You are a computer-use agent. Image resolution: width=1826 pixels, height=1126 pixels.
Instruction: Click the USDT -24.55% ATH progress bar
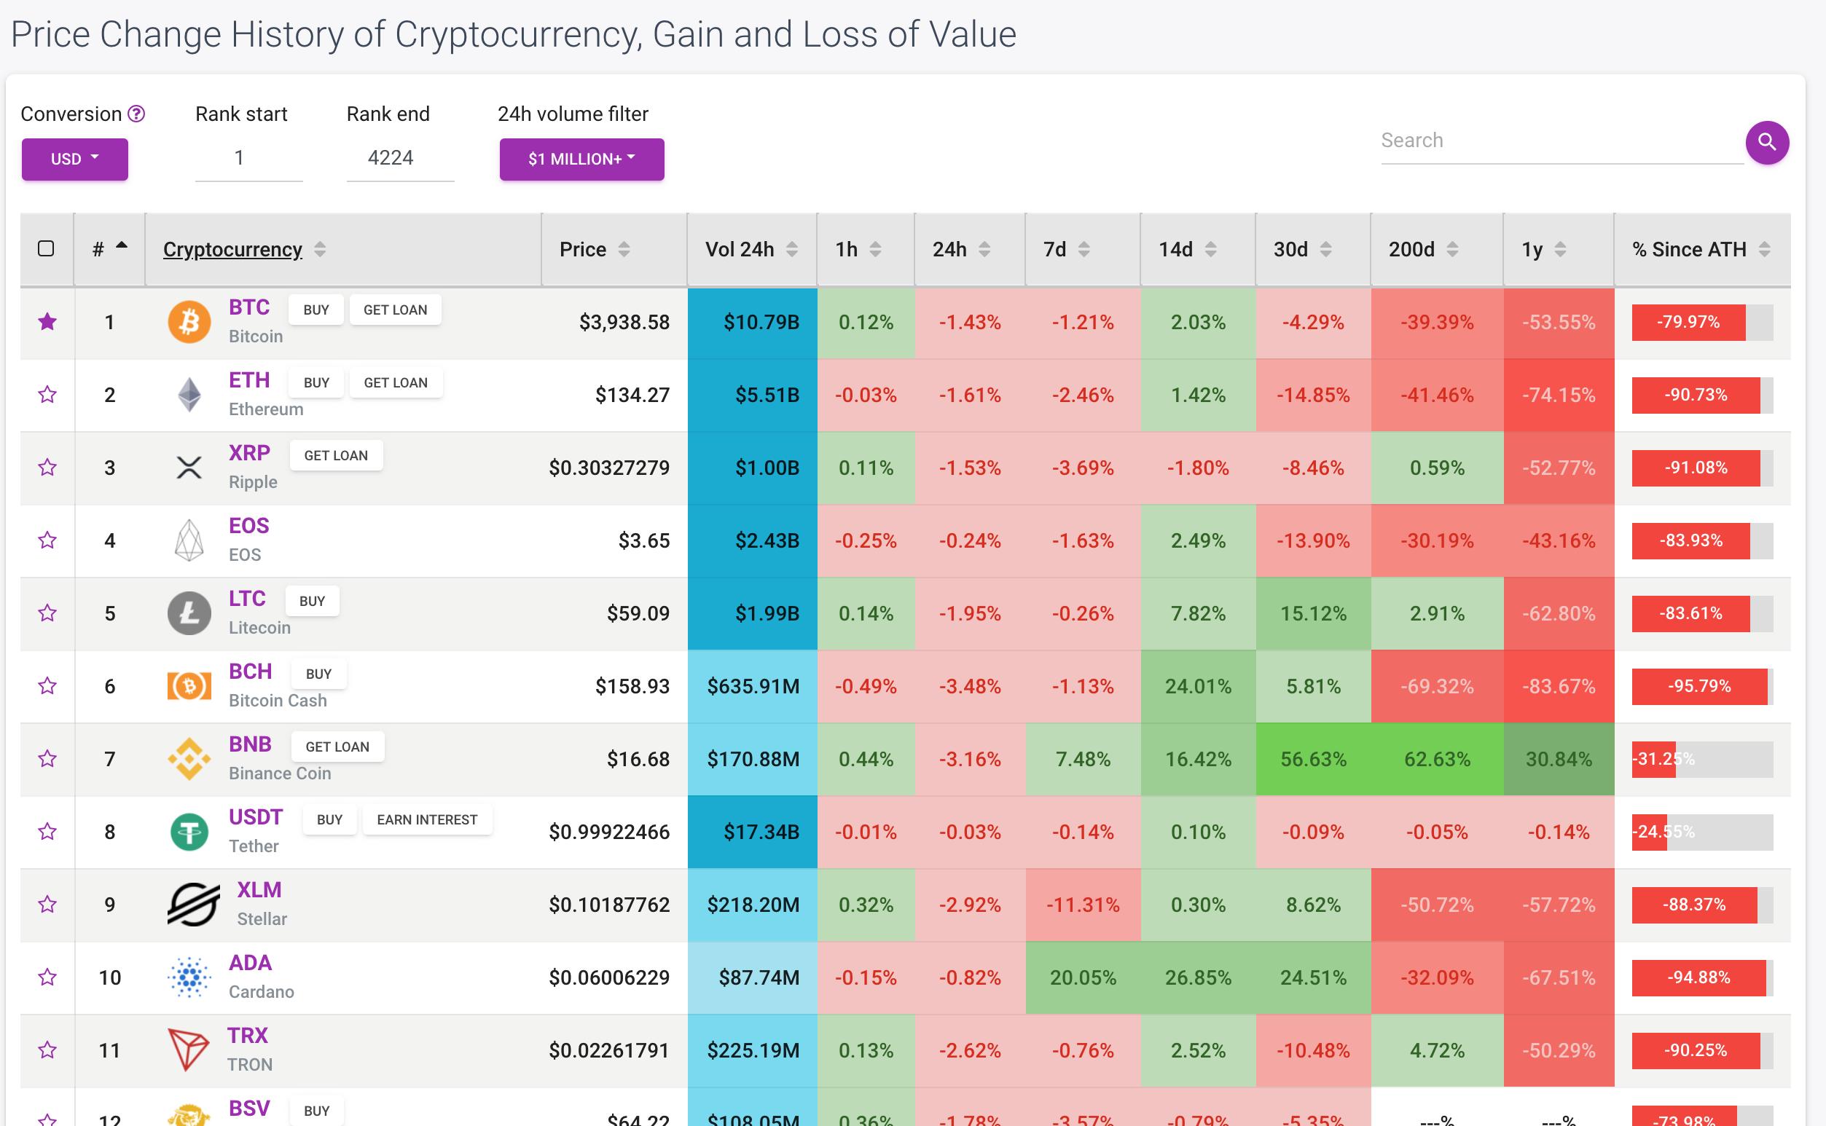[1702, 832]
